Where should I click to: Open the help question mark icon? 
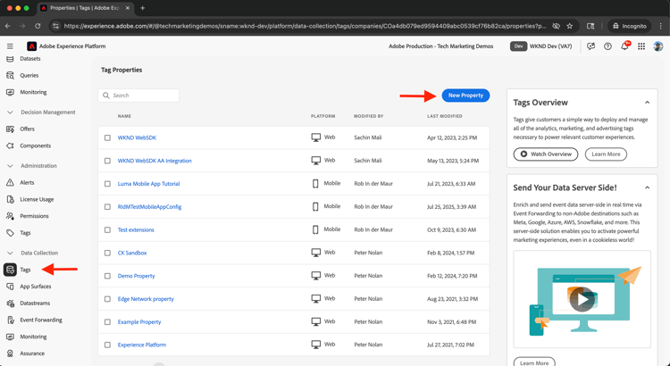[x=607, y=46]
